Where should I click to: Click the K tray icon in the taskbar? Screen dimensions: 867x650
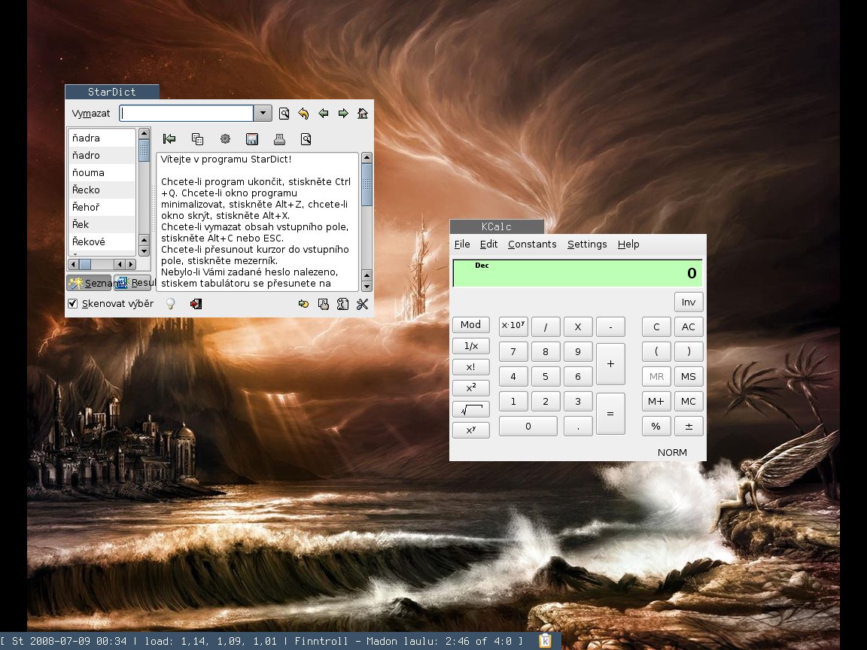[x=545, y=641]
